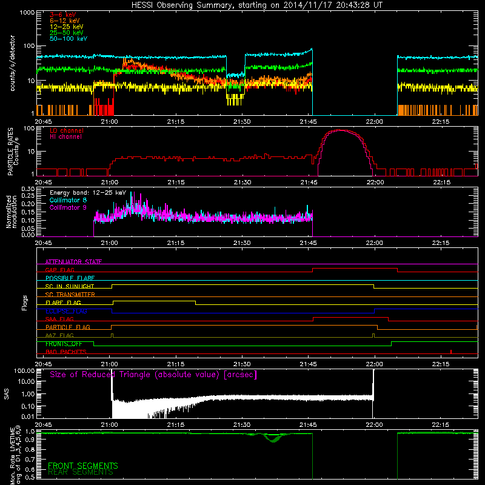Select the '6-12 keV' legend label
This screenshot has height=485, width=485.
pyautogui.click(x=65, y=21)
